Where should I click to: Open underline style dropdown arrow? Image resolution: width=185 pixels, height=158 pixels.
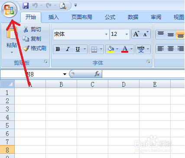(85, 49)
